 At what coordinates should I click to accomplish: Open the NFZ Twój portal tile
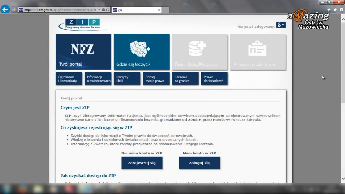(x=83, y=52)
